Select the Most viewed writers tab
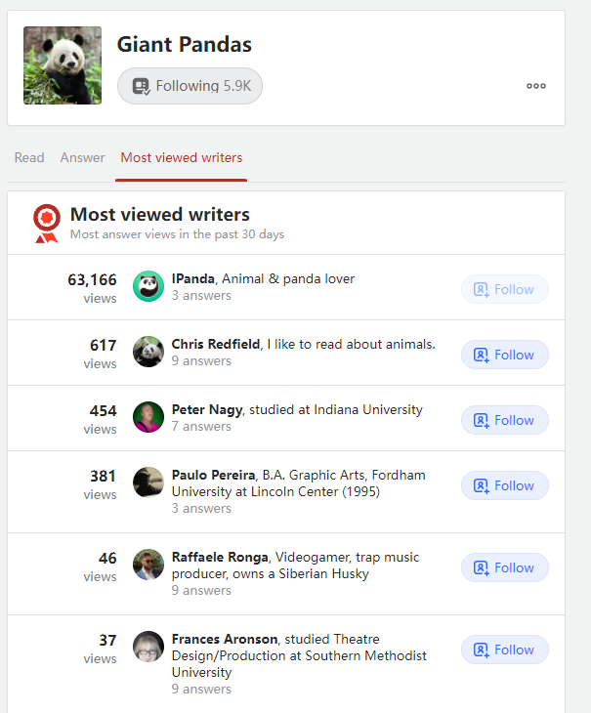 181,157
